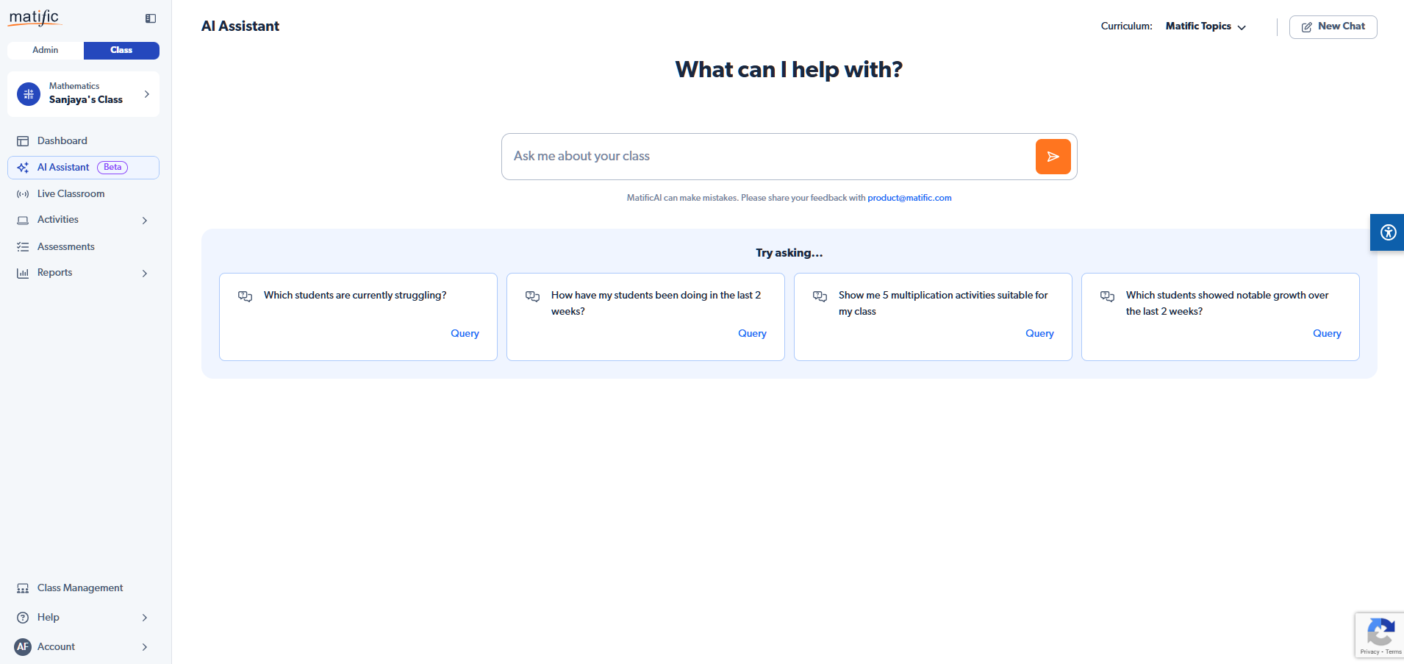1404x664 pixels.
Task: Open the Matific Topics curriculum dropdown
Action: tap(1206, 26)
